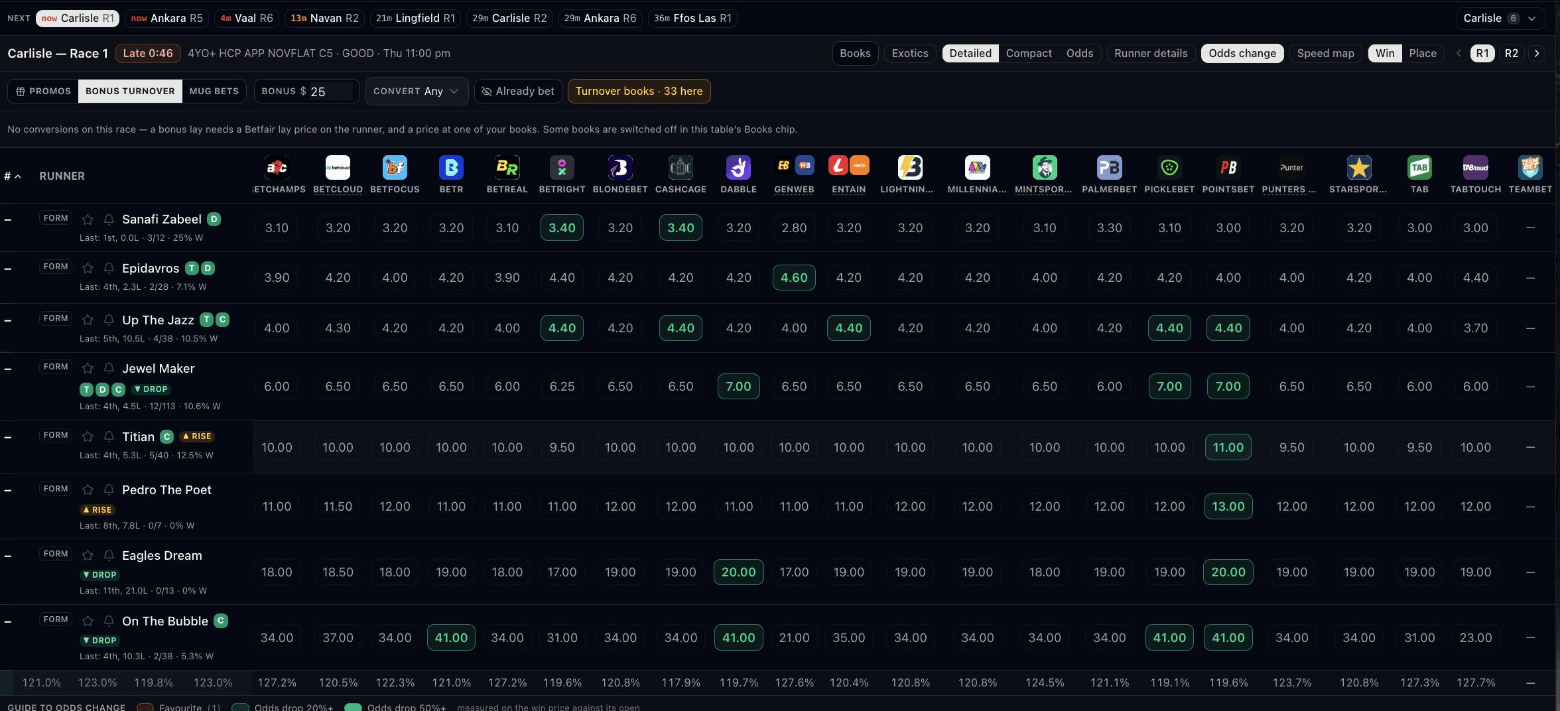This screenshot has height=711, width=1560.
Task: Set alert bell for Pedro The Poet
Action: tap(109, 490)
